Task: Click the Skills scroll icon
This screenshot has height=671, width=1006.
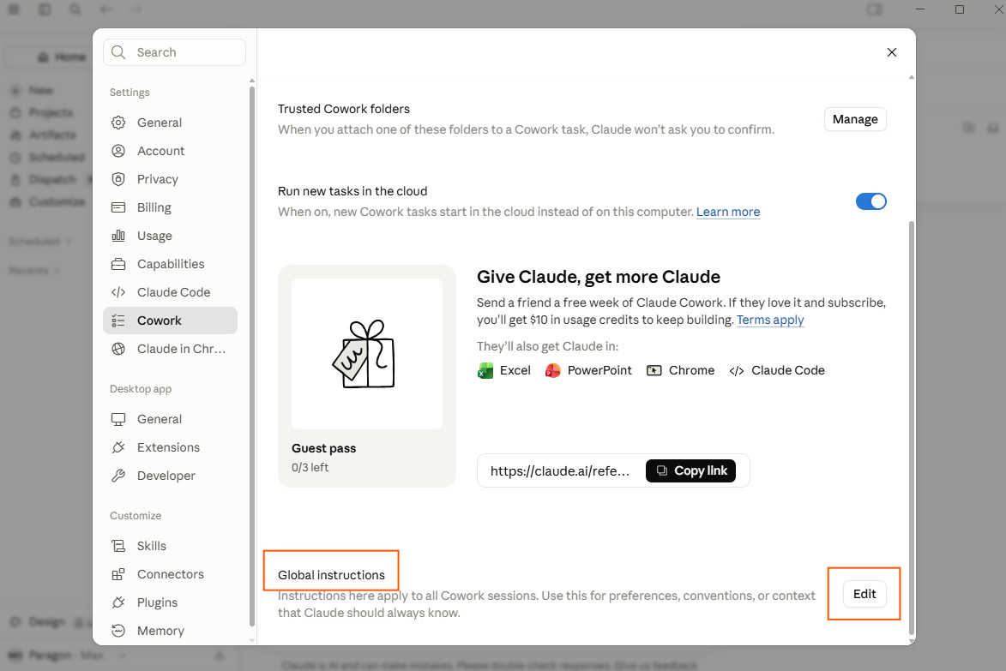Action: [x=118, y=546]
